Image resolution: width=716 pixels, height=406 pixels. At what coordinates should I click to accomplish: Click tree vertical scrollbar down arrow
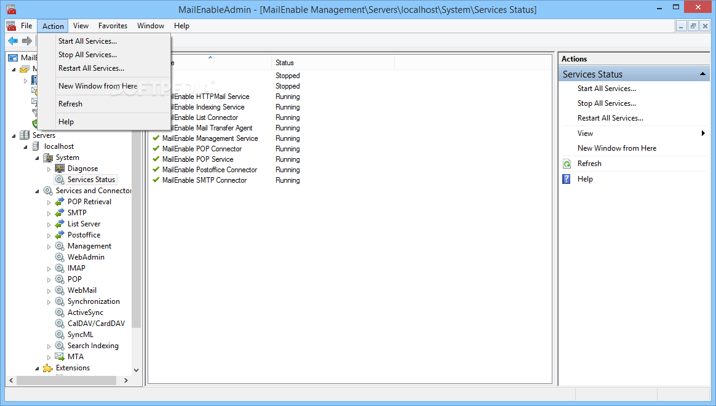tap(136, 370)
